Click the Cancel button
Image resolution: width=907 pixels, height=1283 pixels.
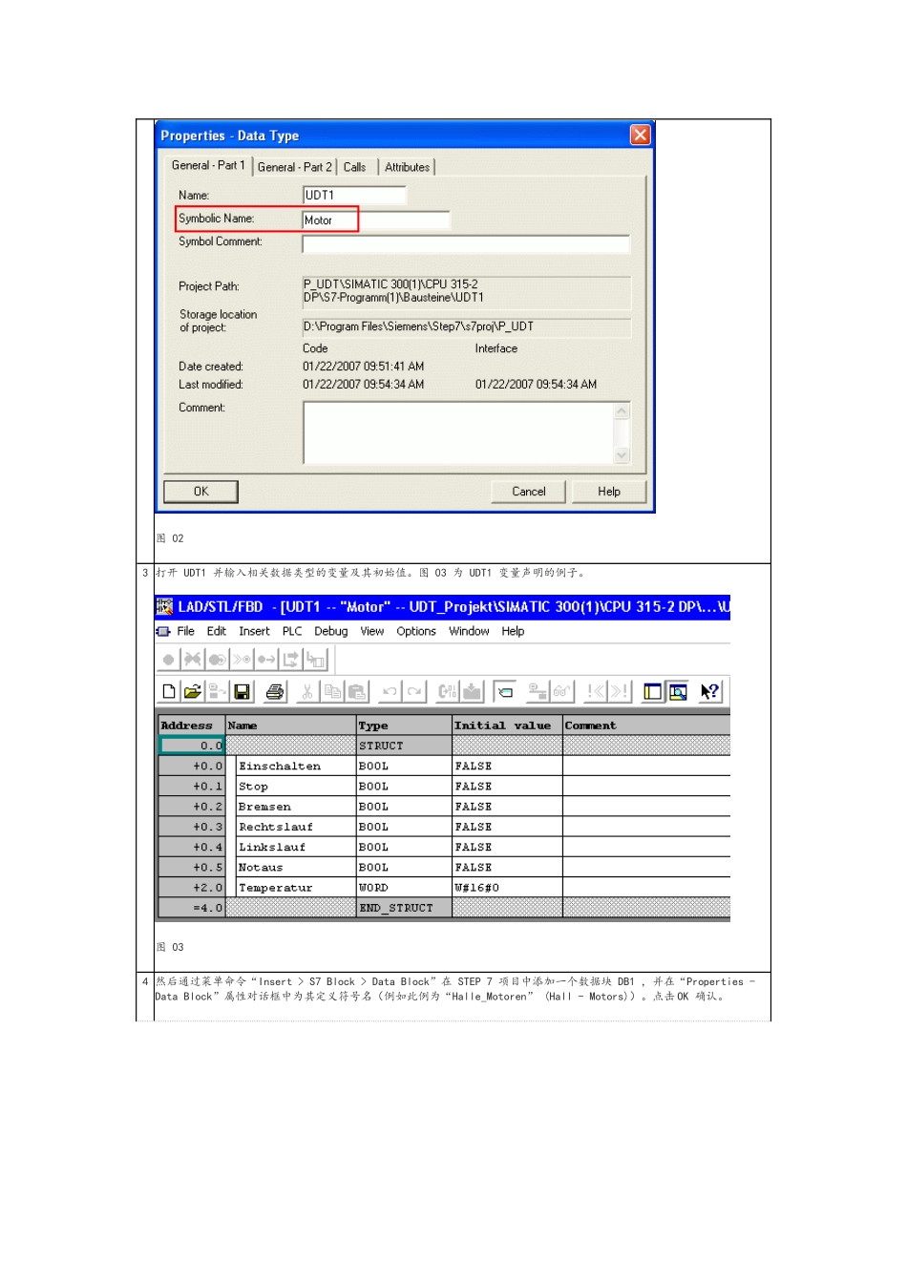click(529, 492)
